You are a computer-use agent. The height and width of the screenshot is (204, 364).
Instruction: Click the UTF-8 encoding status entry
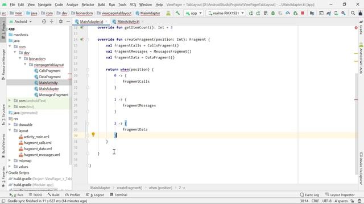tap(327, 201)
